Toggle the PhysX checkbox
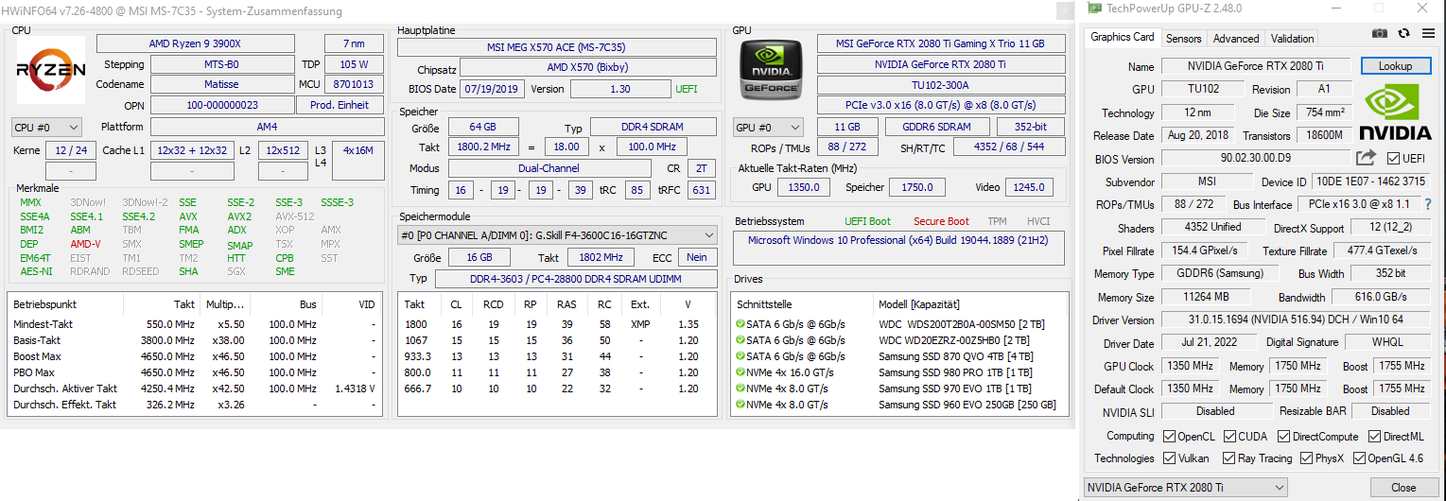1446x501 pixels. (1308, 458)
